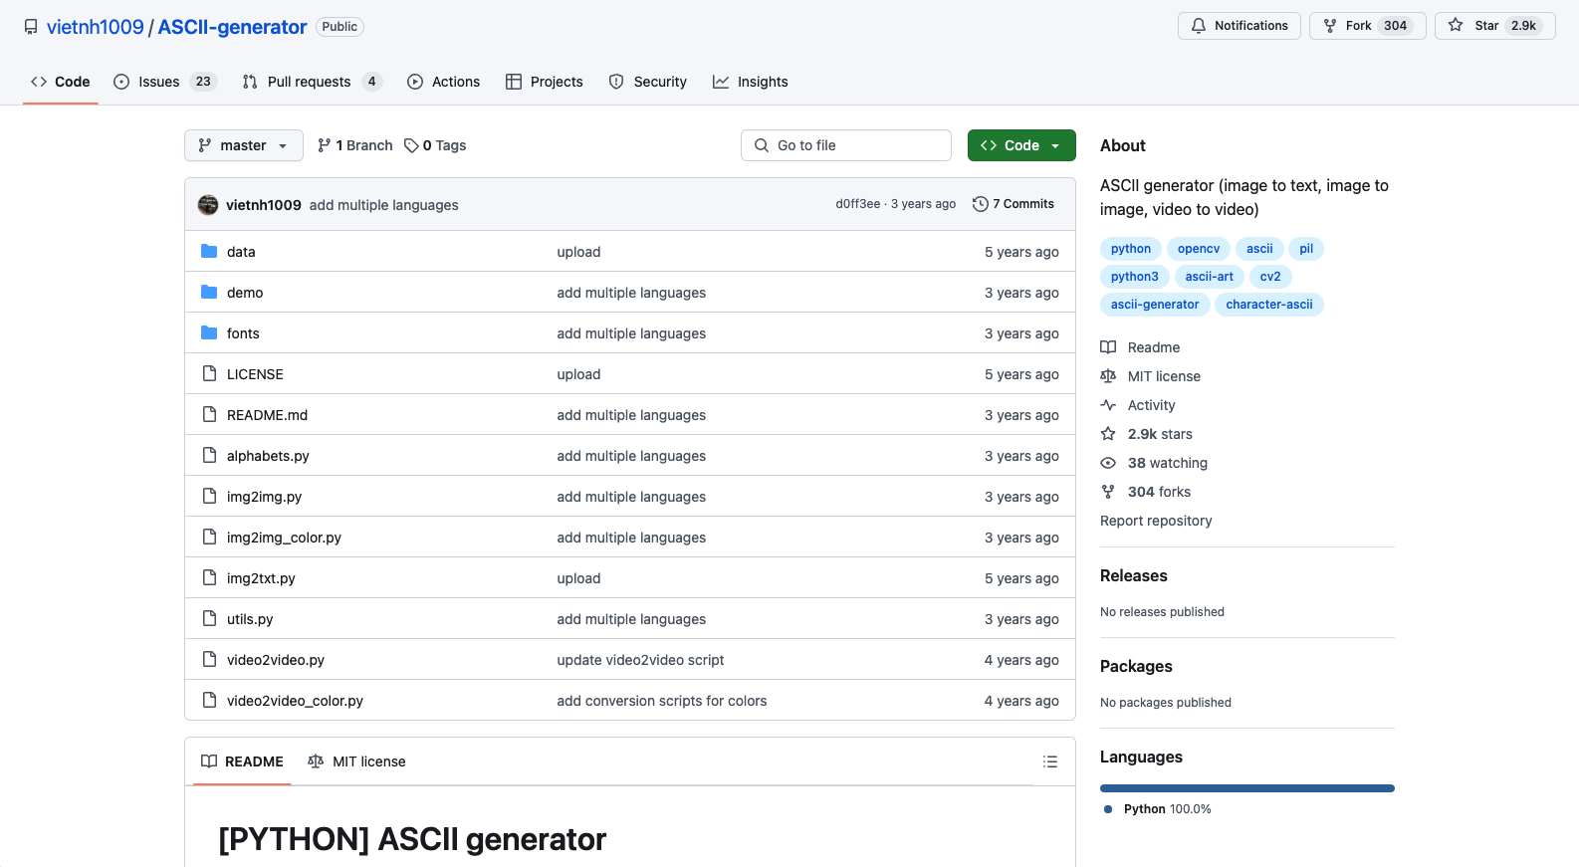1579x867 pixels.
Task: Open the Readme link in About
Action: point(1141,347)
